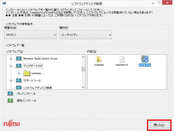Image resolution: width=174 pixels, height=131 pixels.
Task: Select the アップデートナビ tree entry
Action: 33,66
